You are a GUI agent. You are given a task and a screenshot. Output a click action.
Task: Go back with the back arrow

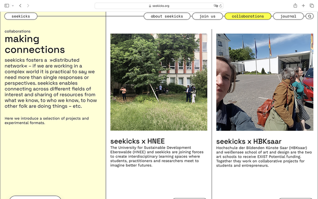pyautogui.click(x=20, y=6)
